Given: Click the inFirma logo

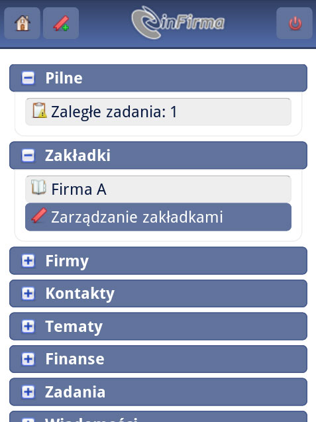Looking at the screenshot, I should coord(178,23).
